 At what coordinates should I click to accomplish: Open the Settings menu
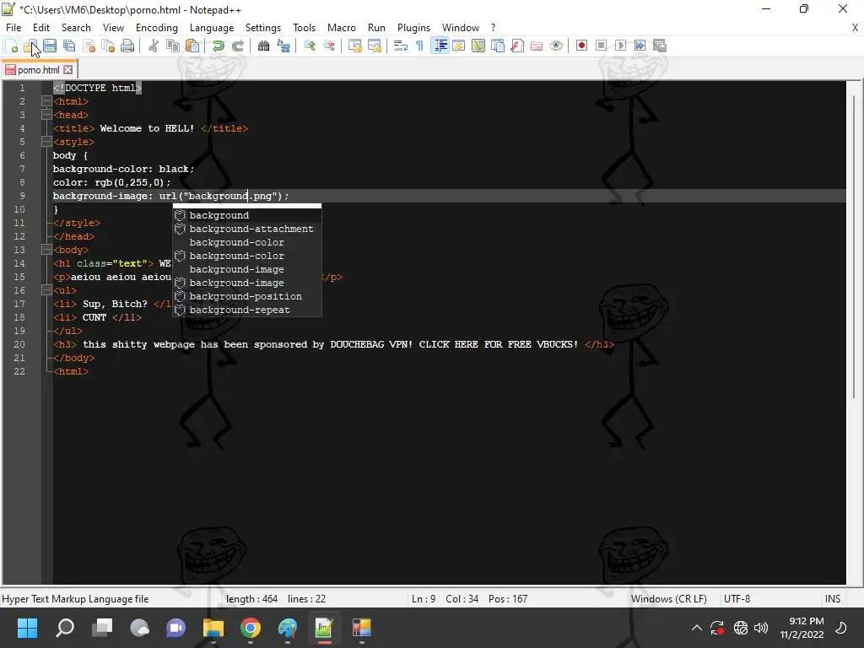(x=263, y=28)
